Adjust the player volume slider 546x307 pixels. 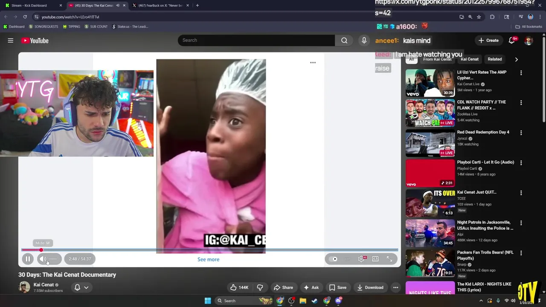(53, 259)
